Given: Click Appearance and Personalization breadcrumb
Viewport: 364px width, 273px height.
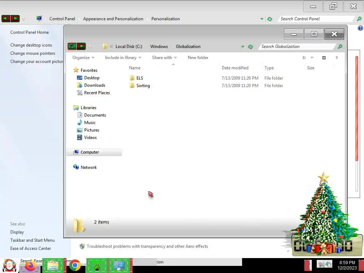Looking at the screenshot, I should (113, 19).
